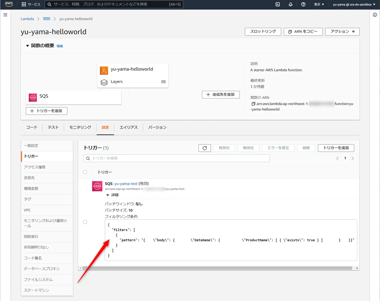This screenshot has height=301, width=380.
Task: Switch to the Monitoring tab
Action: pos(80,127)
